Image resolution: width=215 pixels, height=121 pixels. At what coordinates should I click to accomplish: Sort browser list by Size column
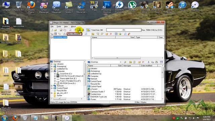pos(116,66)
